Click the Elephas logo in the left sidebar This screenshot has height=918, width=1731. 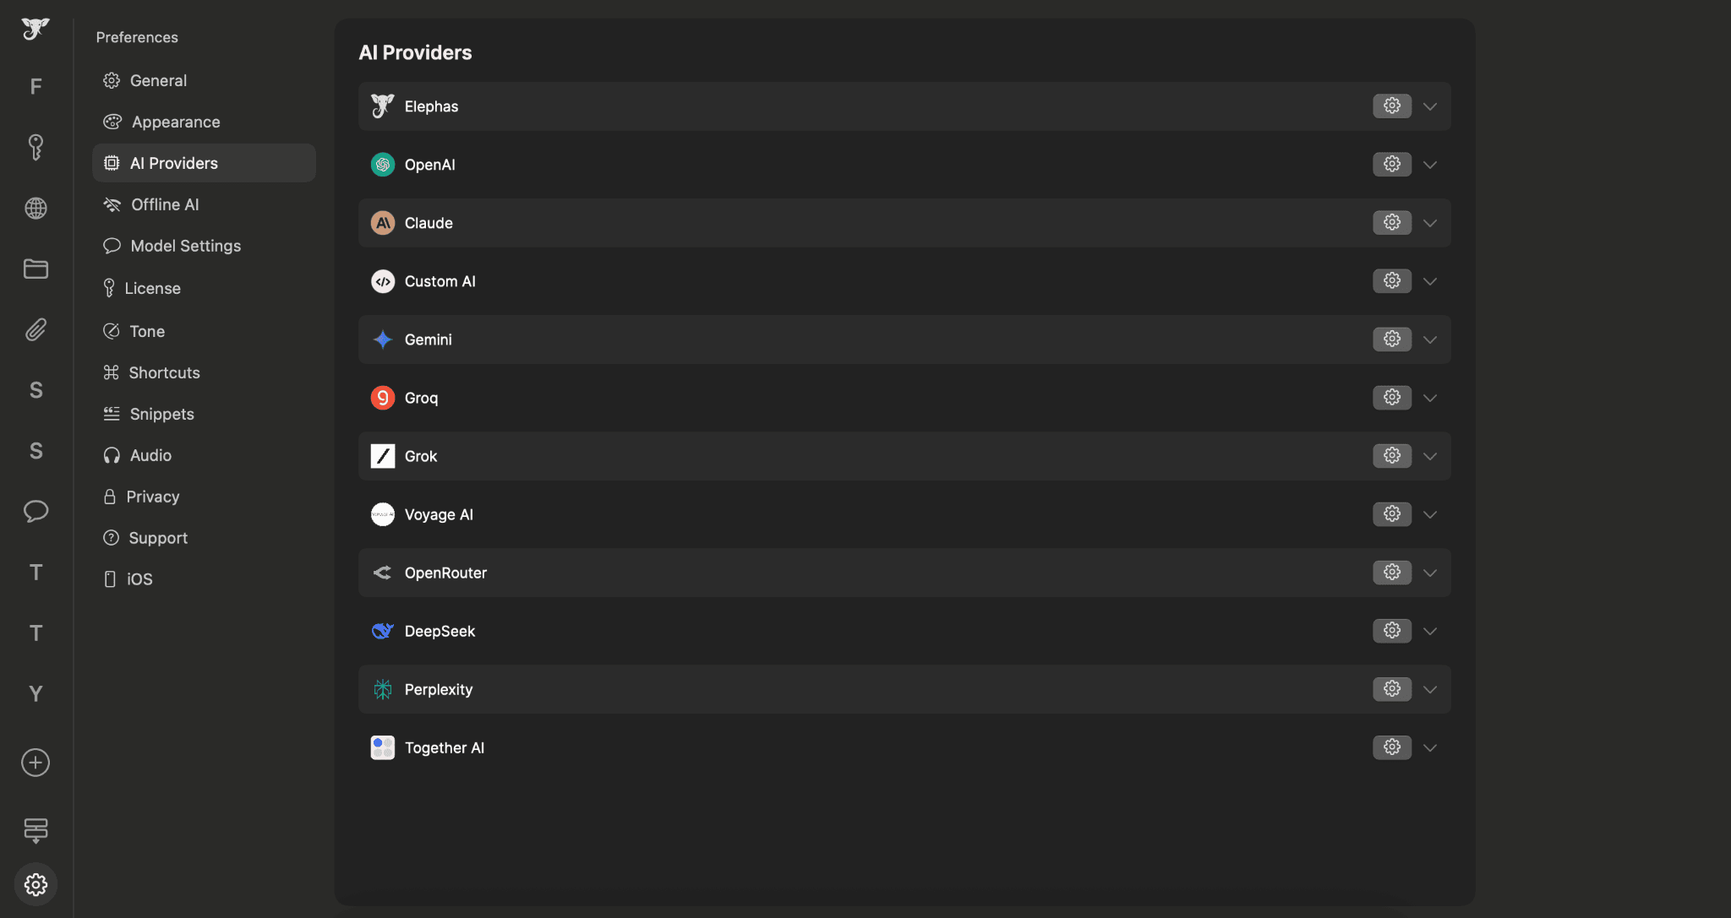tap(35, 29)
